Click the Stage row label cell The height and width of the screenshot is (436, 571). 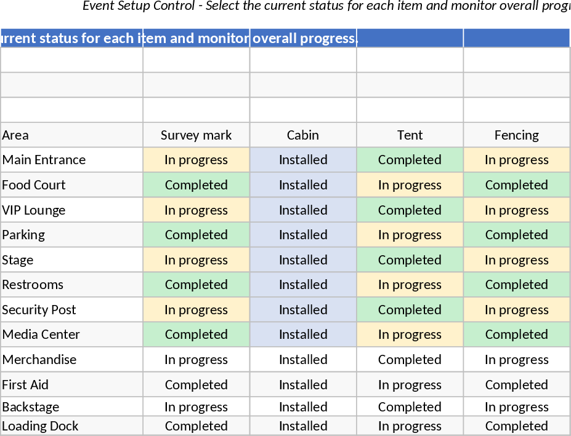click(71, 260)
